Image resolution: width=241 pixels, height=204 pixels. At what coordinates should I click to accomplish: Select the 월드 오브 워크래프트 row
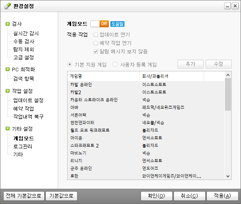point(146,130)
